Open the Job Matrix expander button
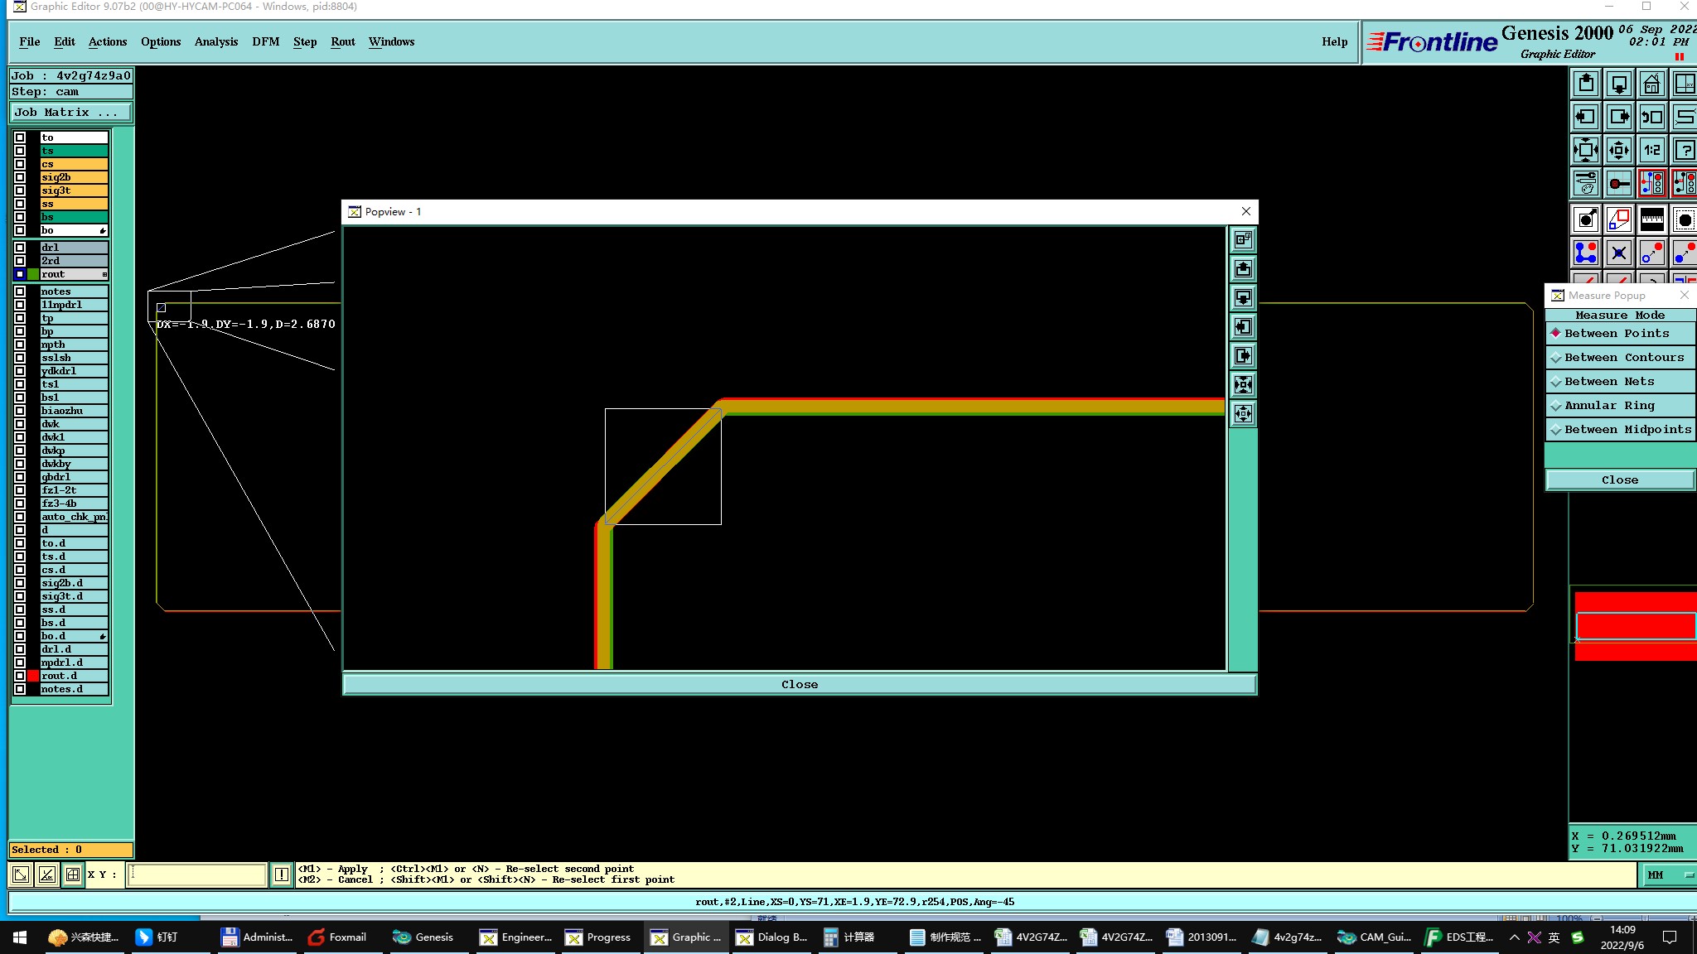 70,113
